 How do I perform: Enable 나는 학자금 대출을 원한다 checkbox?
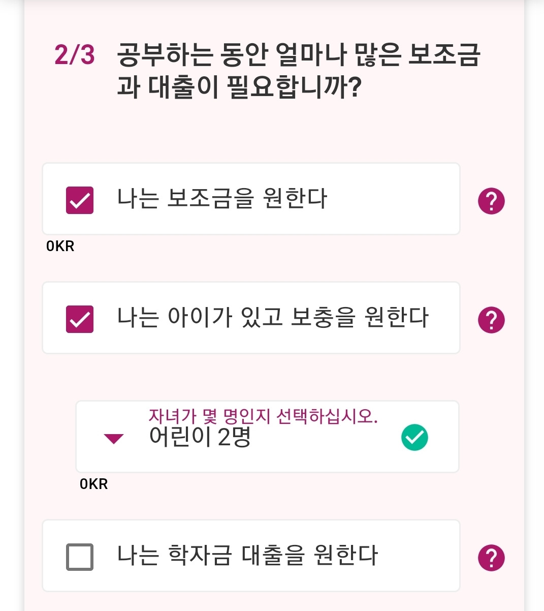point(80,557)
